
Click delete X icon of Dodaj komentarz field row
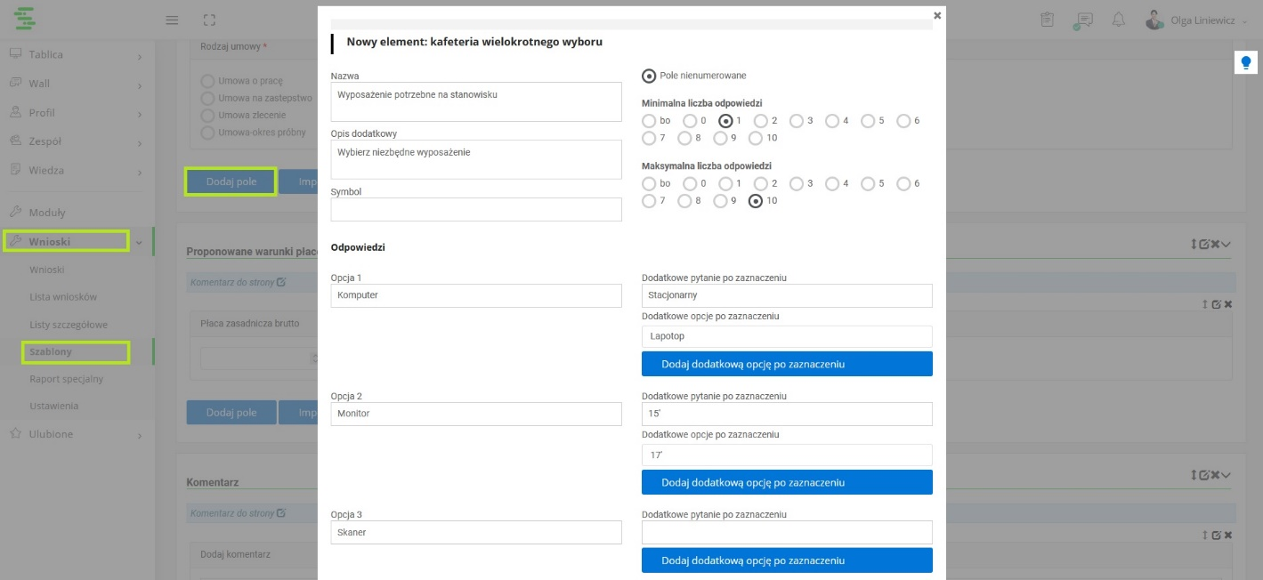(1228, 535)
